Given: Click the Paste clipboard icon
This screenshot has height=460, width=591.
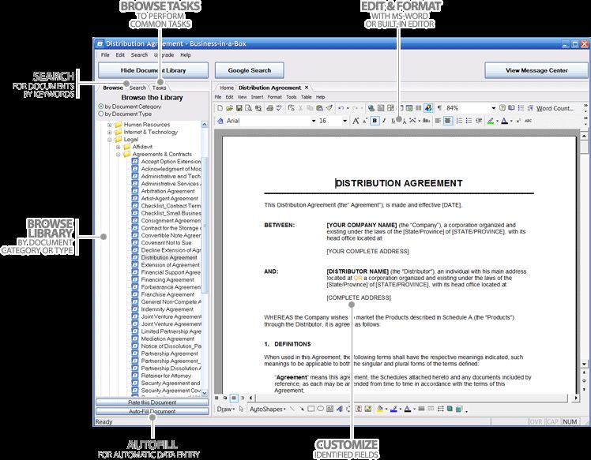Looking at the screenshot, I should pos(320,108).
